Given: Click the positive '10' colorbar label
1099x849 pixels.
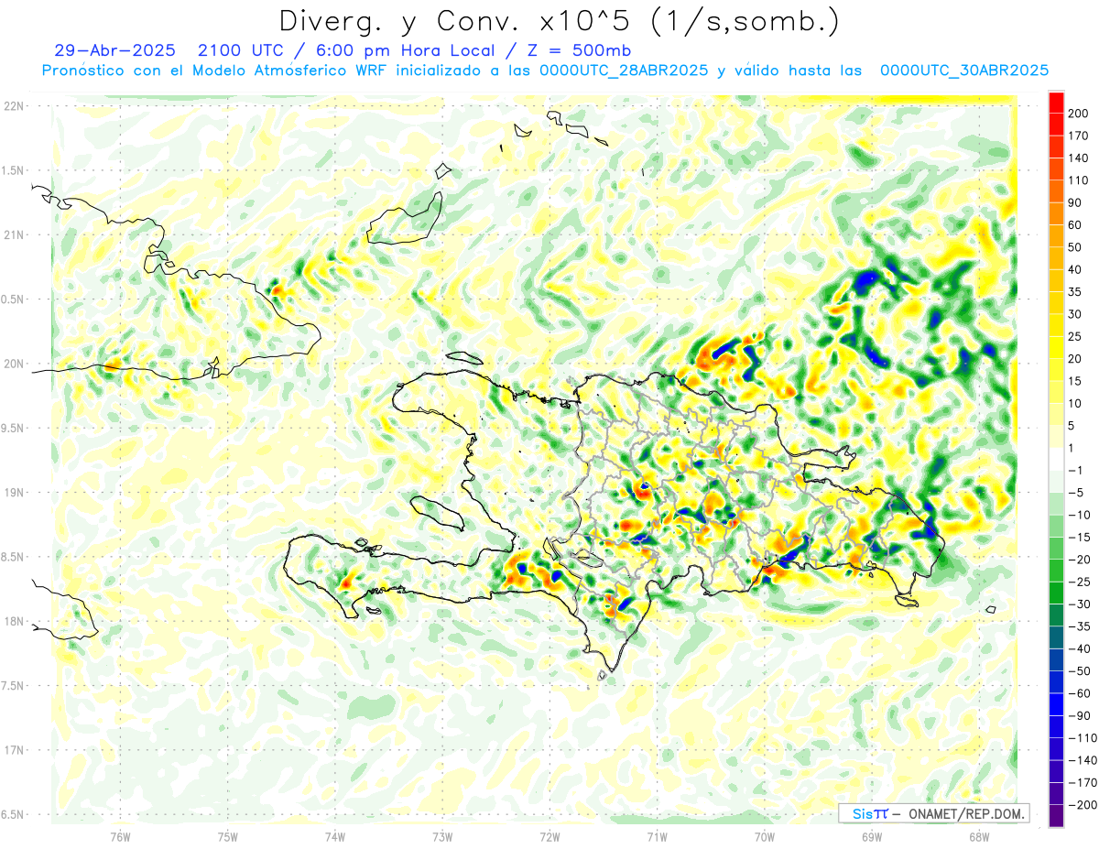Looking at the screenshot, I should (x=1075, y=403).
